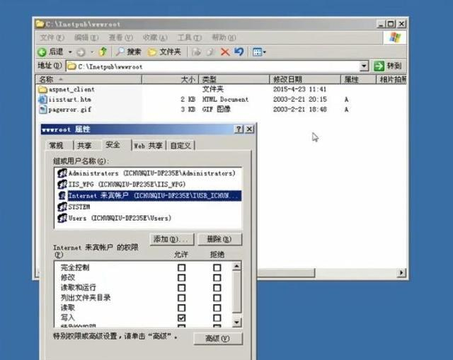Screen dimensions: 453x360
Task: Open the Help (帮助) menu
Action: coord(224,37)
